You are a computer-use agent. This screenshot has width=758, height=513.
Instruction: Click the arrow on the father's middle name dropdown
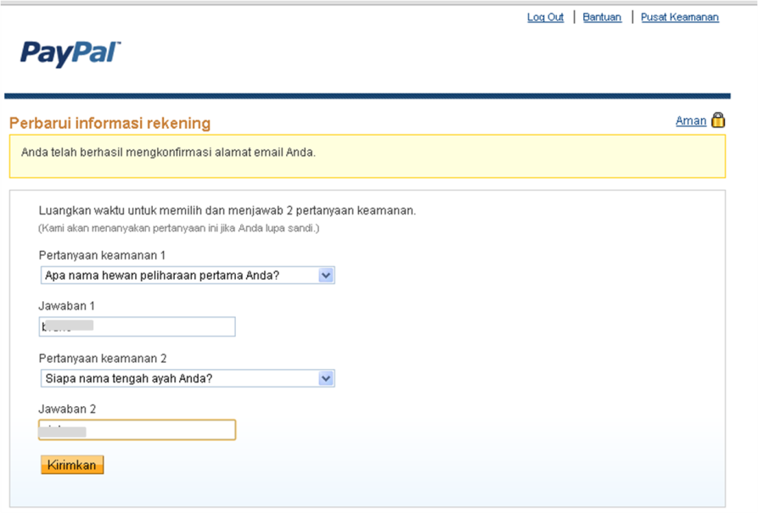326,378
